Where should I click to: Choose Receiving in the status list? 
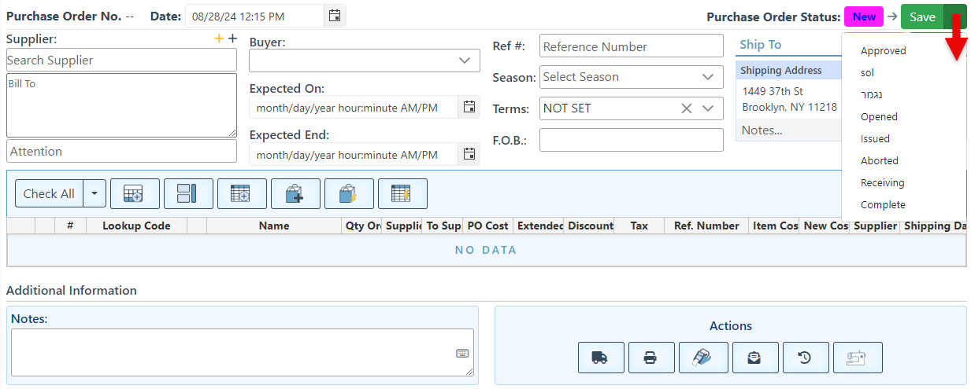pos(882,183)
